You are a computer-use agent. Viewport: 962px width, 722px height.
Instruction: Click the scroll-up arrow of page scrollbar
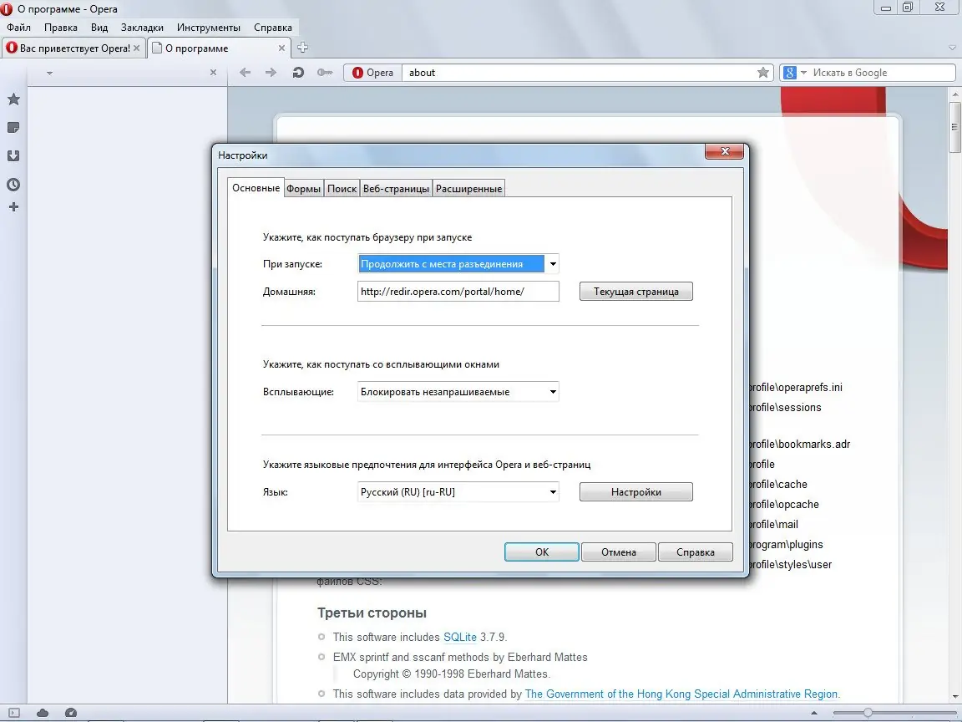point(954,94)
